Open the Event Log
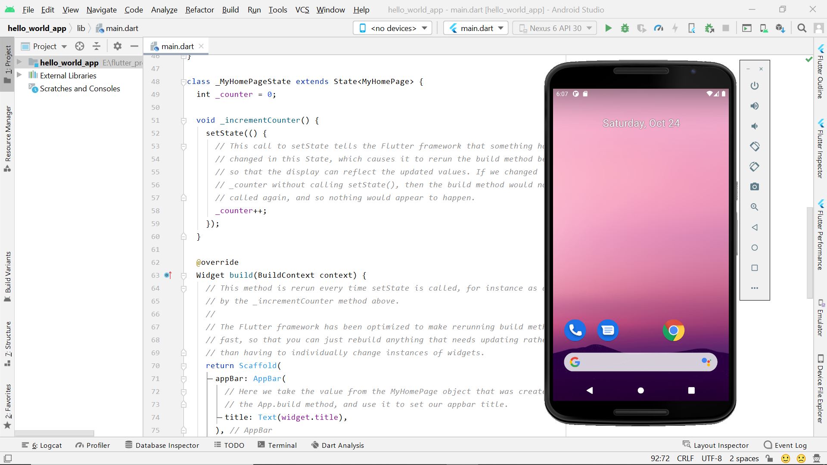 coord(790,445)
